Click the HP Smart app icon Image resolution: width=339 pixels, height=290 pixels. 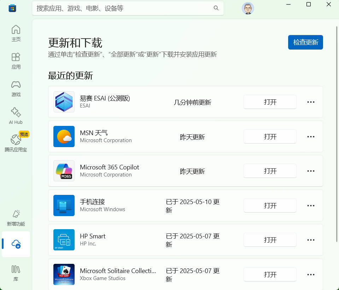coord(64,240)
